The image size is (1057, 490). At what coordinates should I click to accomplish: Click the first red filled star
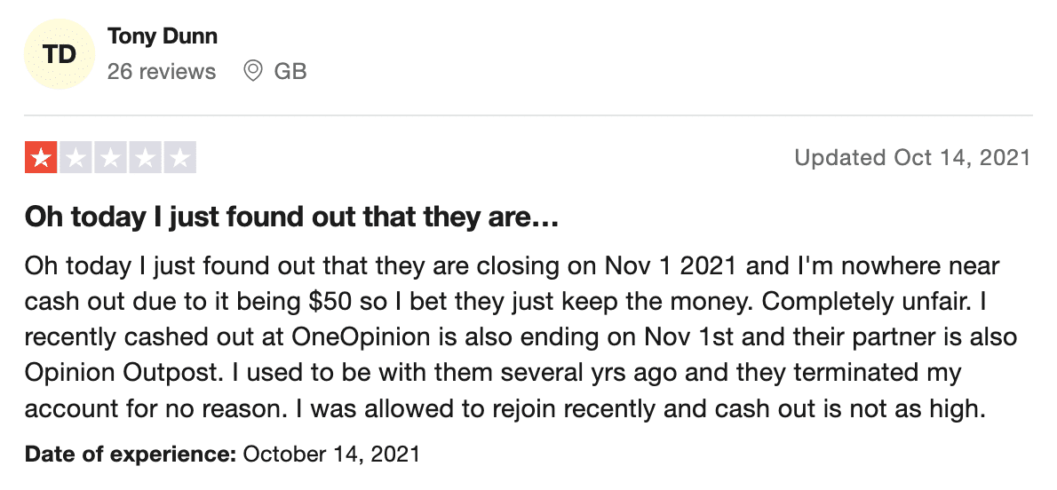(41, 157)
